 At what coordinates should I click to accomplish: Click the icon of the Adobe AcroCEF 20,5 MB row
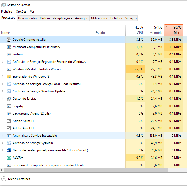[9, 121]
